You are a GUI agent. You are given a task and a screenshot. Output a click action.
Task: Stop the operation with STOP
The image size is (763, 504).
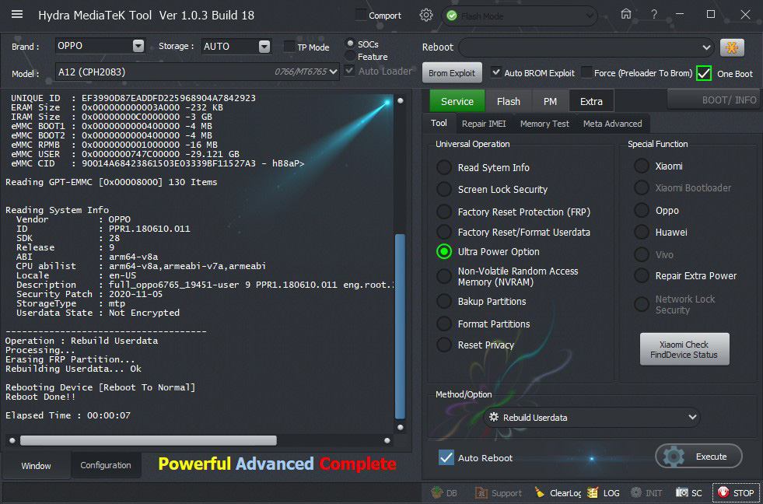click(x=736, y=493)
